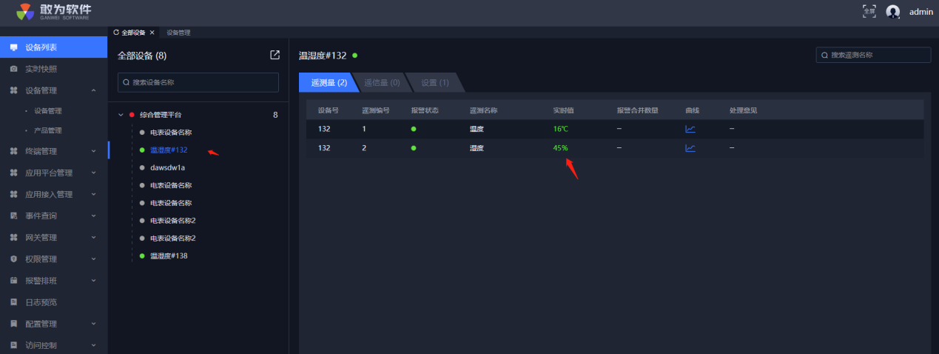The image size is (939, 354).
Task: Click the export icon next to 全部设备 (8)
Action: [x=275, y=55]
